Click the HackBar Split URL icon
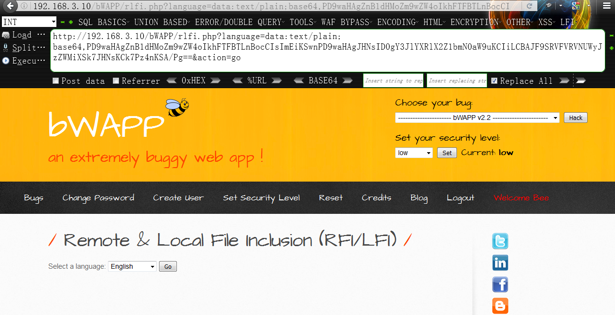Screen dimensions: 615x315 (x=6, y=48)
